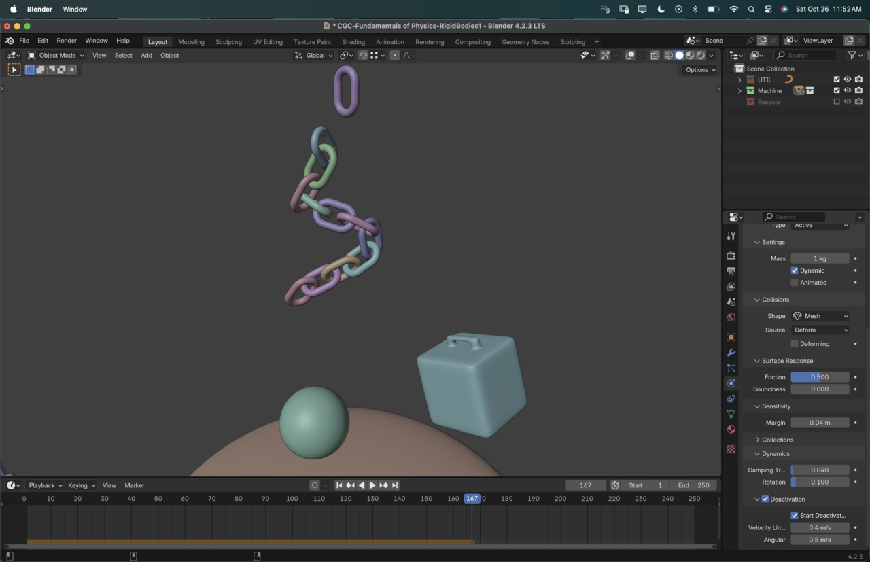Toggle the Deactivation checkbox
The width and height of the screenshot is (870, 562).
(765, 499)
